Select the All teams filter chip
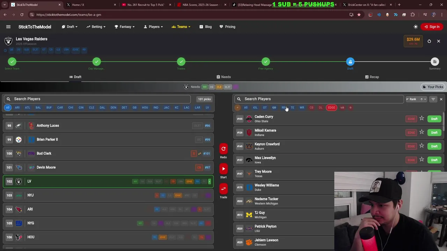 point(7,107)
